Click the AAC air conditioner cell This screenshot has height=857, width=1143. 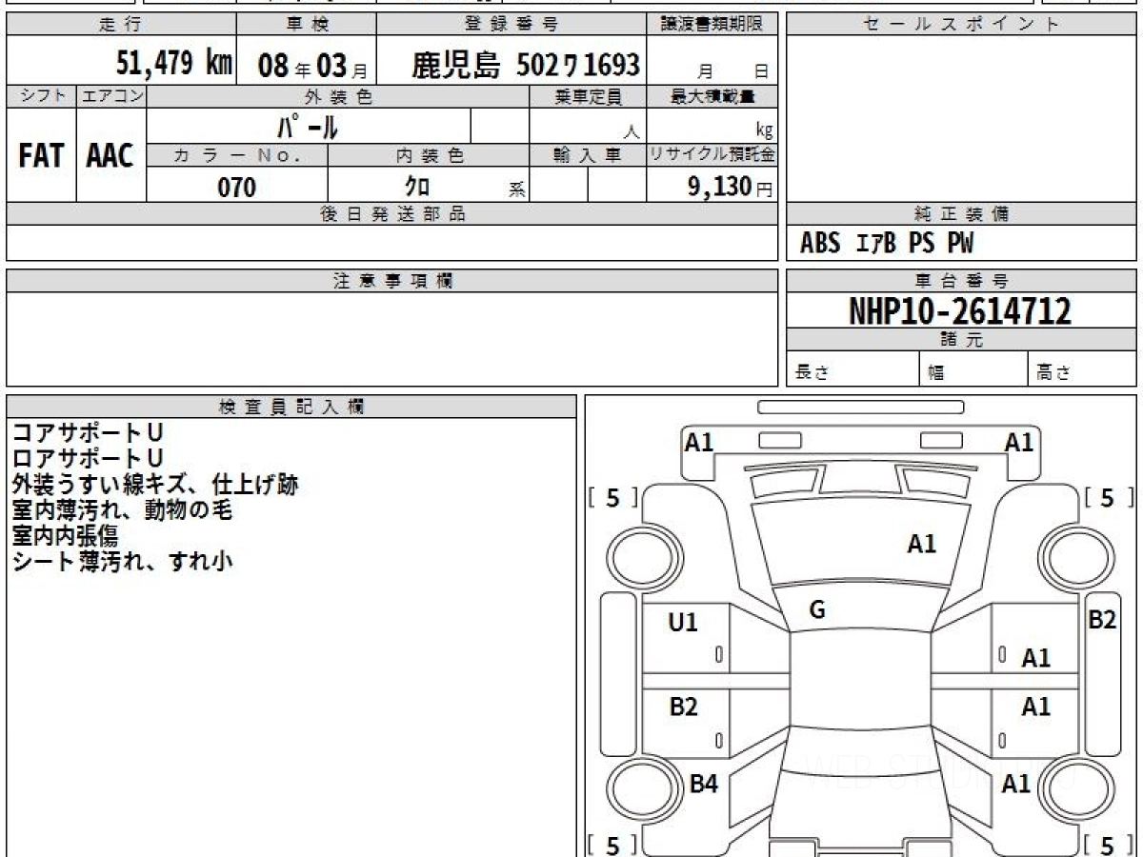coord(110,157)
